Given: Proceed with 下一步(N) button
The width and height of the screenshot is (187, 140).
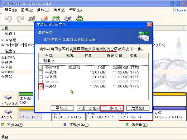Looking at the screenshot, I should (112, 108).
